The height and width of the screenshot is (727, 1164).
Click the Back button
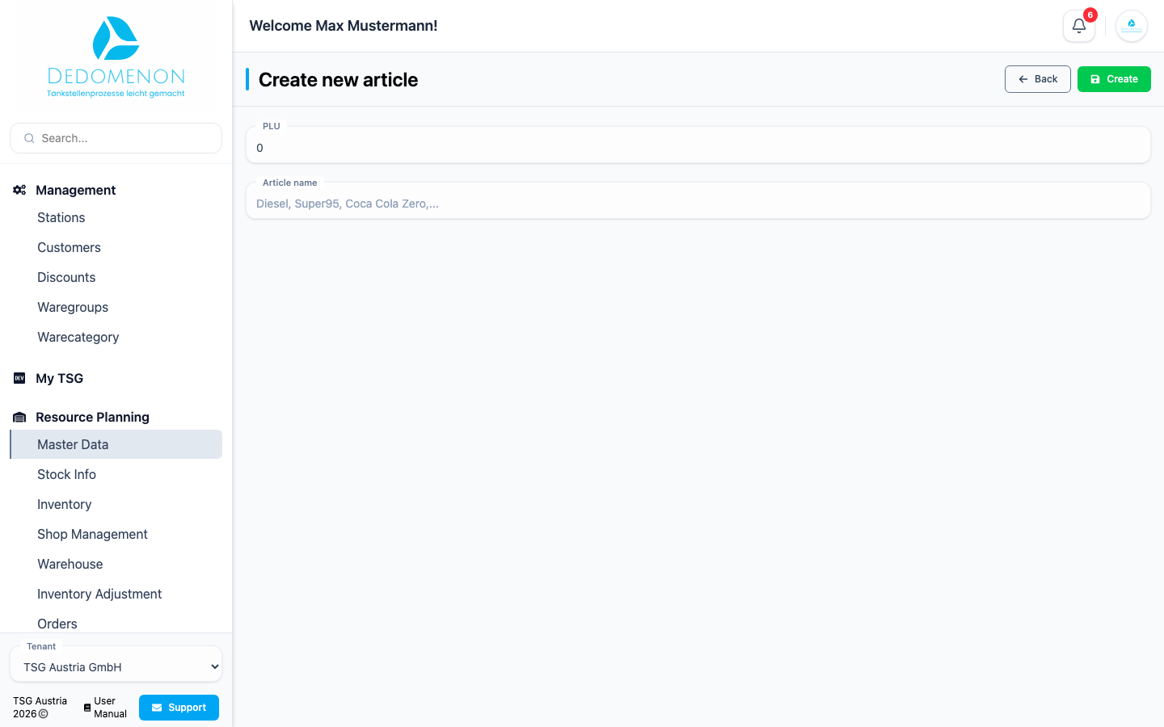(x=1038, y=79)
